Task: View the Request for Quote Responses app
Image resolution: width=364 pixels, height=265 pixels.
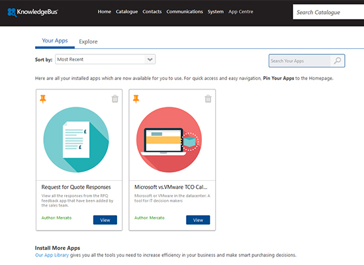Action: pos(105,220)
